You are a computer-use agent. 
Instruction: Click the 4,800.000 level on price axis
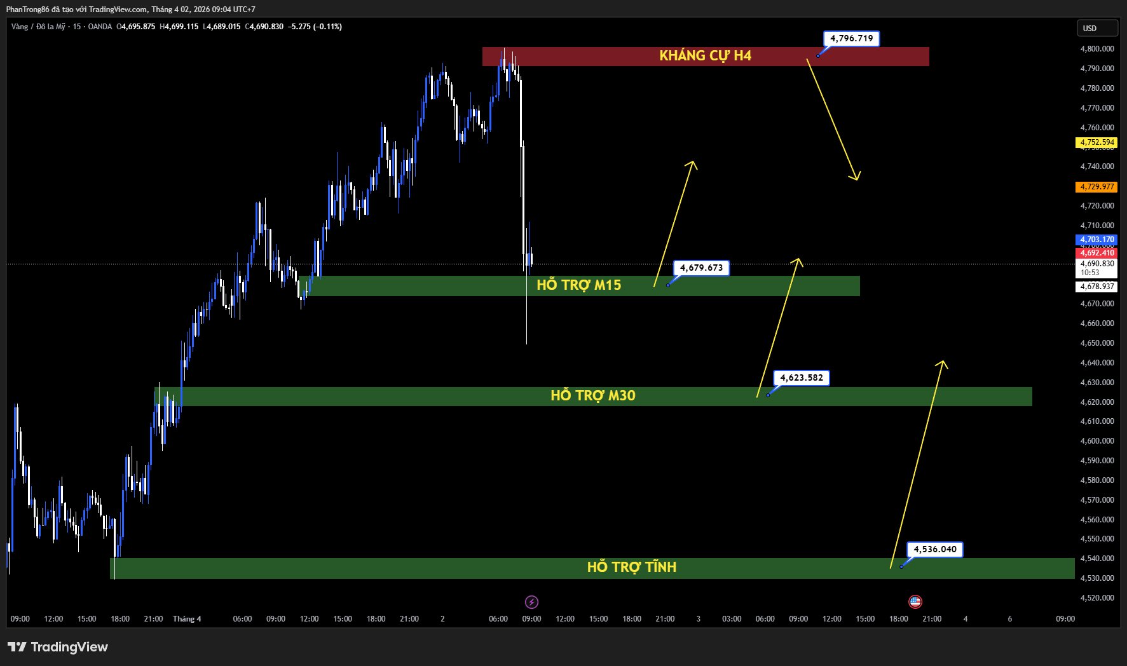[1097, 49]
